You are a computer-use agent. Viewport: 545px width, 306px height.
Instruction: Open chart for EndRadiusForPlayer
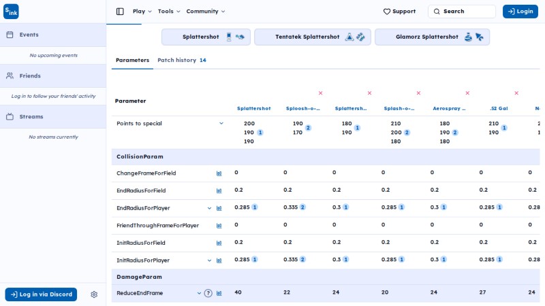[x=219, y=208]
